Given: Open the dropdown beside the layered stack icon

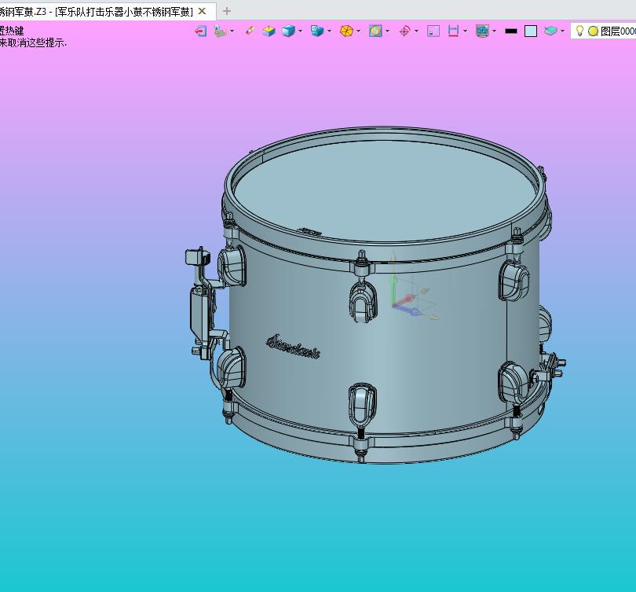Looking at the screenshot, I should pyautogui.click(x=232, y=31).
